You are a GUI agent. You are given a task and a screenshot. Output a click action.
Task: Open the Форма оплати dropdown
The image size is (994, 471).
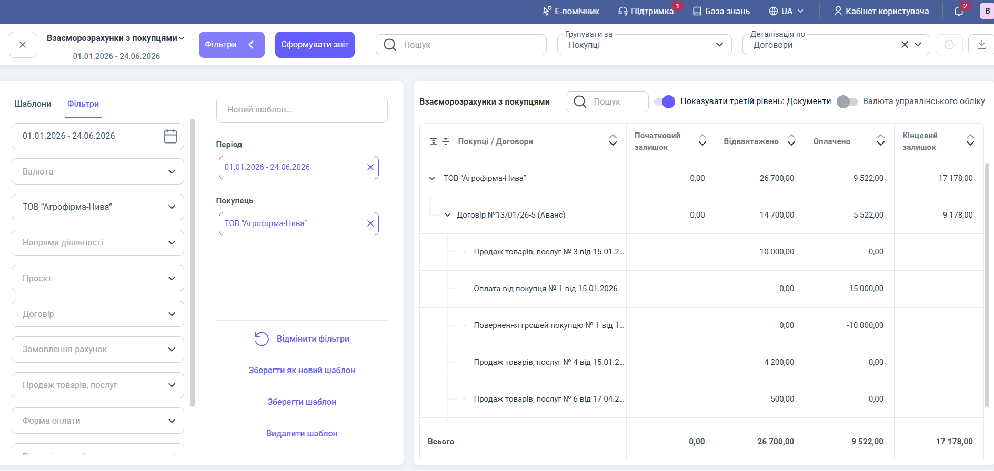(x=98, y=421)
